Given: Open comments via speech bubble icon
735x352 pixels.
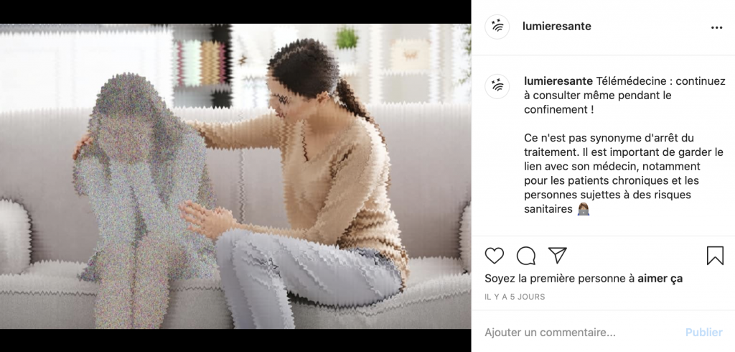Looking at the screenshot, I should coord(526,256).
